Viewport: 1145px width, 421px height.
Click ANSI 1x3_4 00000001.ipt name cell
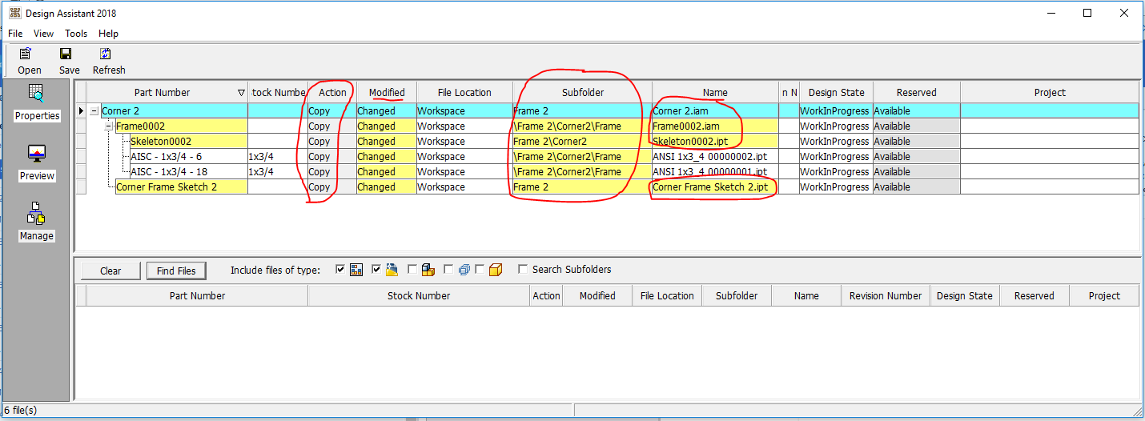[x=715, y=172]
